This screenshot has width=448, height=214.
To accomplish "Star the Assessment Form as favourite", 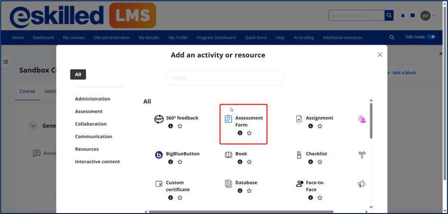I will pyautogui.click(x=249, y=133).
